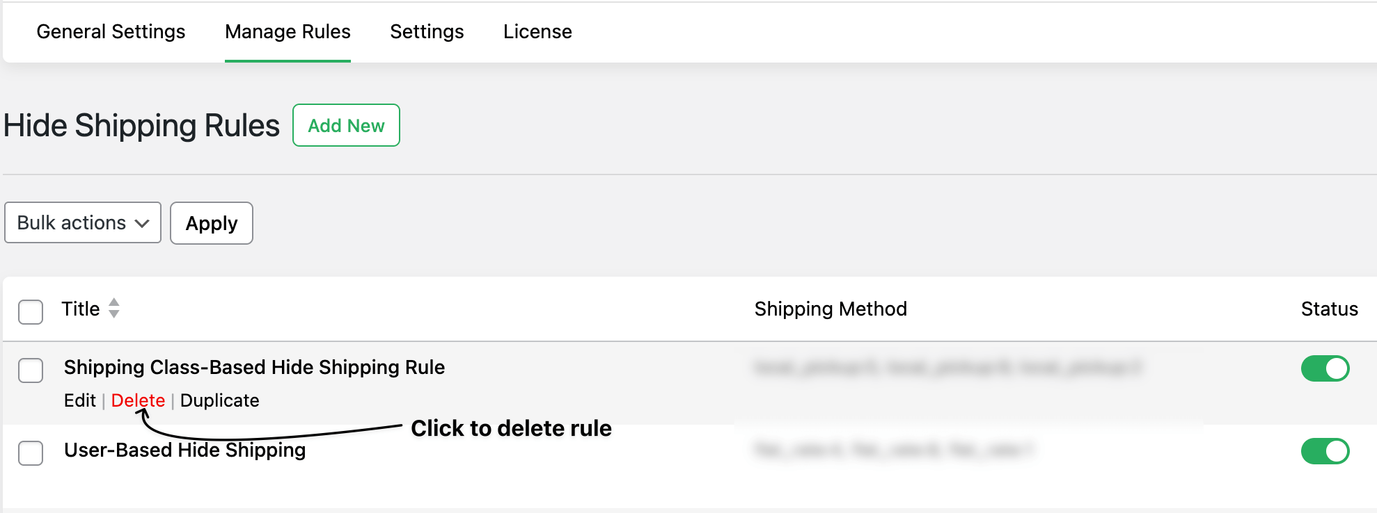Apply the selected bulk action
1377x513 pixels.
click(x=211, y=223)
